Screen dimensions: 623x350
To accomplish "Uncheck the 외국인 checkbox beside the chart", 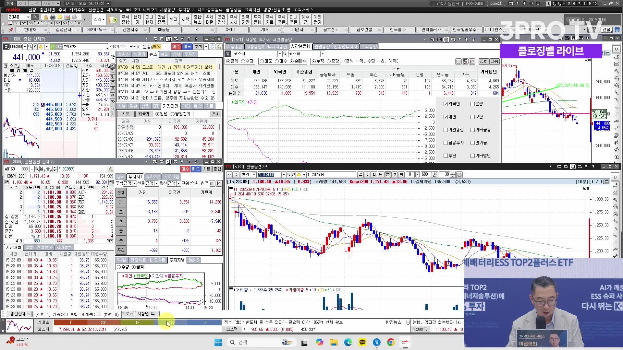I will pyautogui.click(x=446, y=104).
